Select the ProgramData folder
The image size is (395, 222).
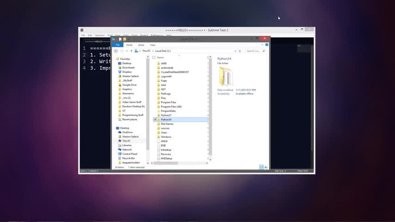[x=168, y=111]
